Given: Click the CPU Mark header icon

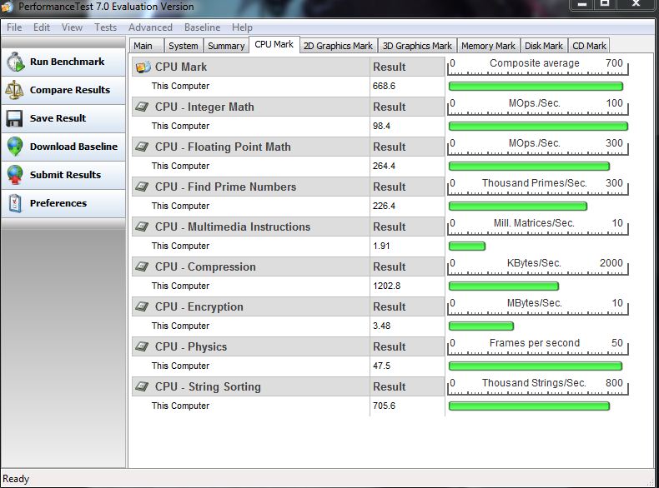Looking at the screenshot, I should [143, 67].
